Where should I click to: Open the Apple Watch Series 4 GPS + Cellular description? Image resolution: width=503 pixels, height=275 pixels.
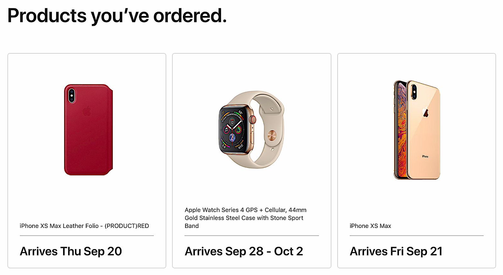click(x=246, y=218)
